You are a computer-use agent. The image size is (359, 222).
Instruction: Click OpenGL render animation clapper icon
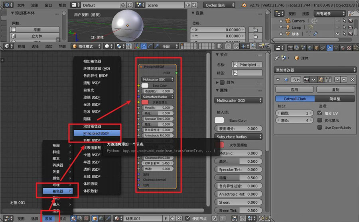pyautogui.click(x=267, y=47)
